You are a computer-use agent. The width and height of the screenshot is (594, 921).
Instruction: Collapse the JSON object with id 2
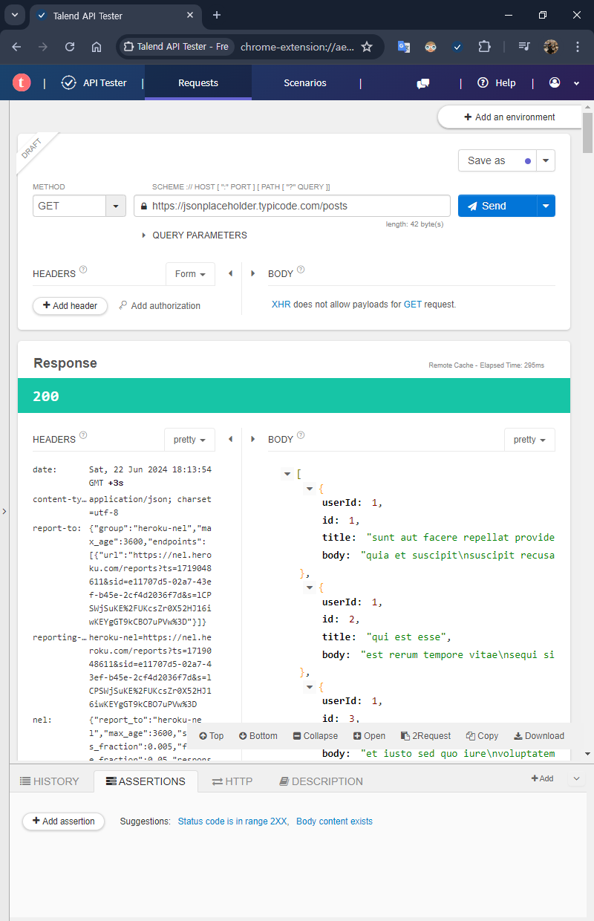click(x=310, y=587)
